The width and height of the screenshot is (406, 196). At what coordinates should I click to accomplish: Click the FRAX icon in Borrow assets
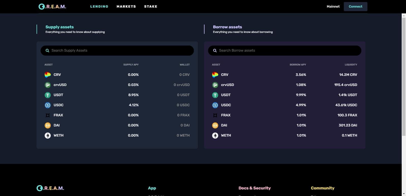(x=215, y=115)
